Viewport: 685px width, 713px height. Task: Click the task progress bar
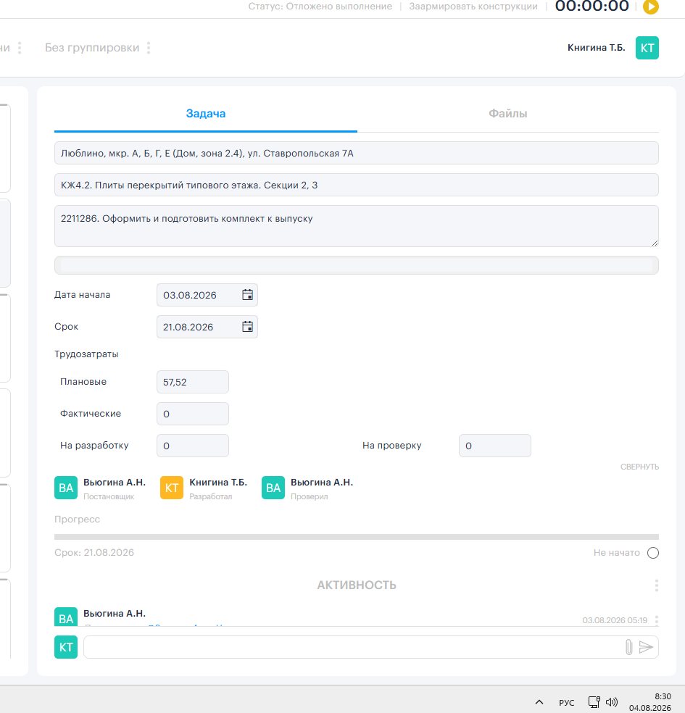tap(357, 537)
